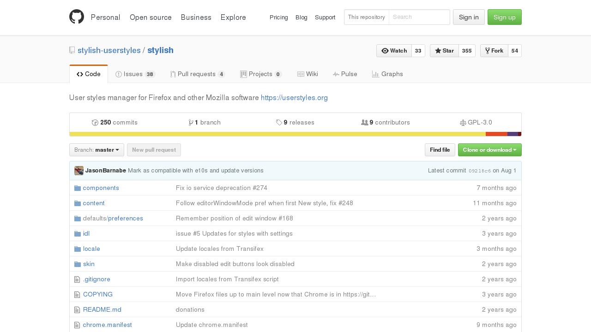Click the law scale icon beside GPL-3.0

click(463, 123)
